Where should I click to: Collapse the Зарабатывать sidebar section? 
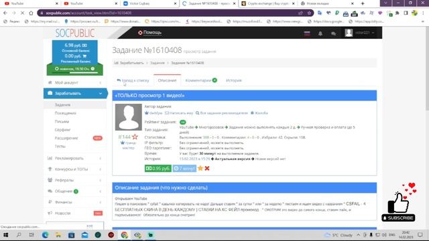click(x=75, y=93)
